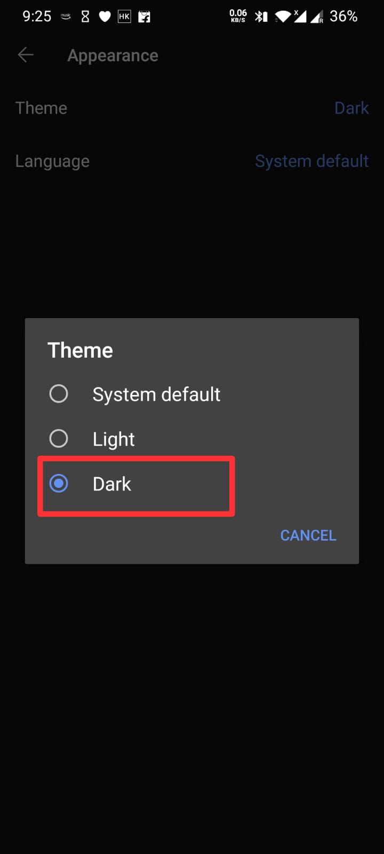Viewport: 384px width, 854px height.
Task: Open the Theme value dropdown showing Dark
Action: click(x=351, y=108)
